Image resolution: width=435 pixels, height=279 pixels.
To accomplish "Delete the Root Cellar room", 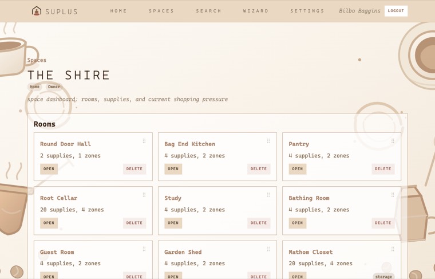I will tap(135, 223).
